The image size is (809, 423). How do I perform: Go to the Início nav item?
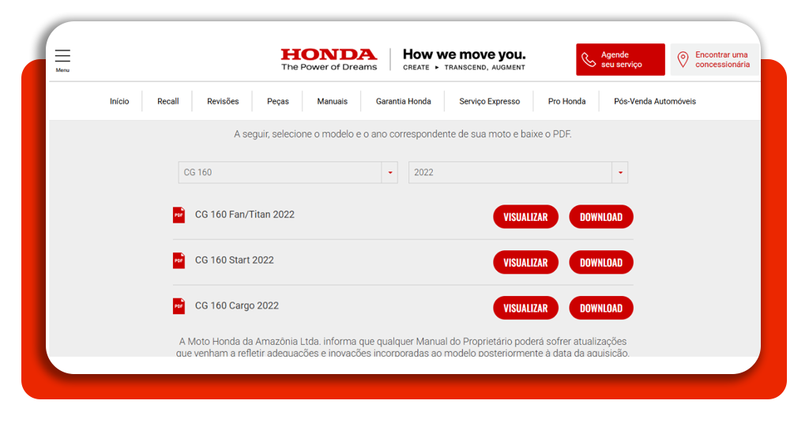coord(119,102)
